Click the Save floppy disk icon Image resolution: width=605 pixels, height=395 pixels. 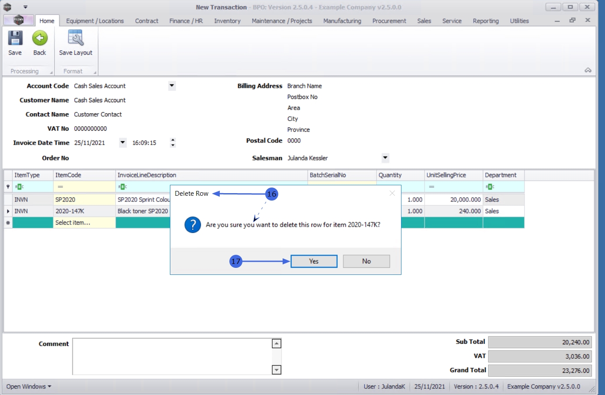coord(15,38)
